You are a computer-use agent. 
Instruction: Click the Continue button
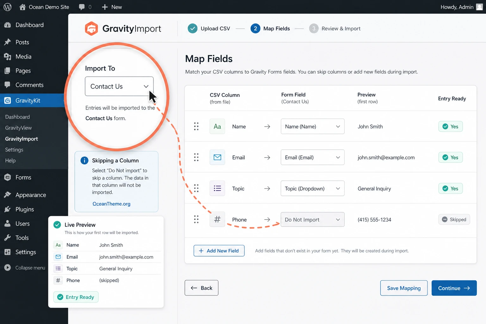coord(454,288)
